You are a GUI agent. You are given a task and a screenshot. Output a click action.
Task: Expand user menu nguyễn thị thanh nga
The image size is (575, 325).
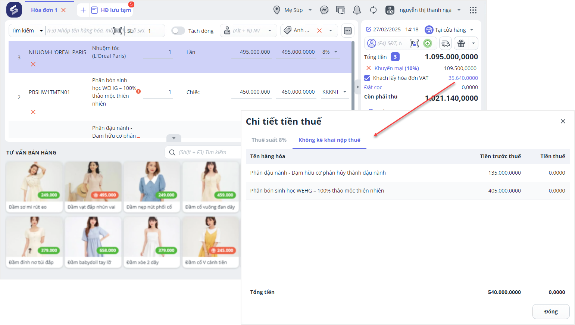coord(459,10)
